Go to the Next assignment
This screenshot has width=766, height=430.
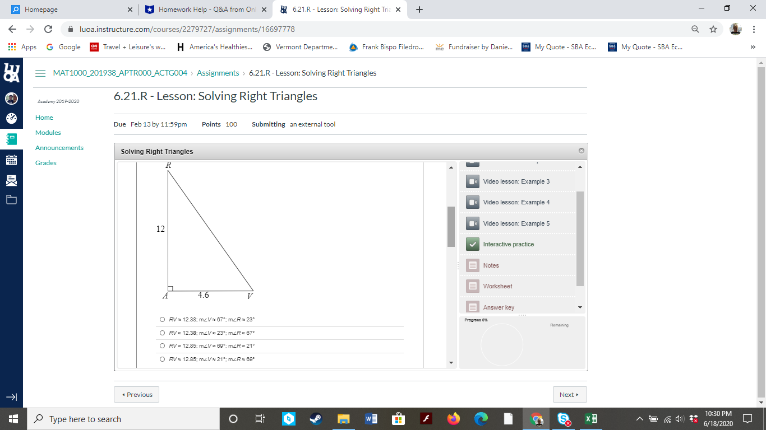pos(570,395)
